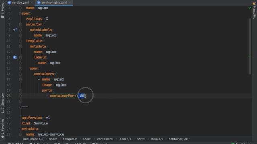
Task: Click the gutter arrow icon beside matchLabels
Action: 15,30
